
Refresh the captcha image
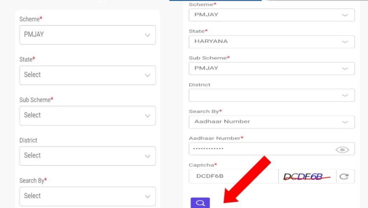point(344,176)
